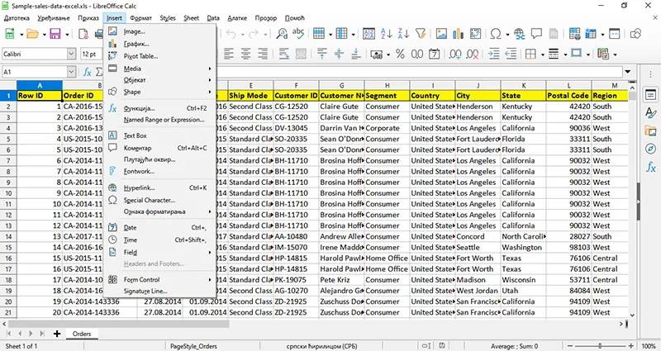This screenshot has width=661, height=351.
Task: Choose Date from Insert menu
Action: [x=160, y=228]
